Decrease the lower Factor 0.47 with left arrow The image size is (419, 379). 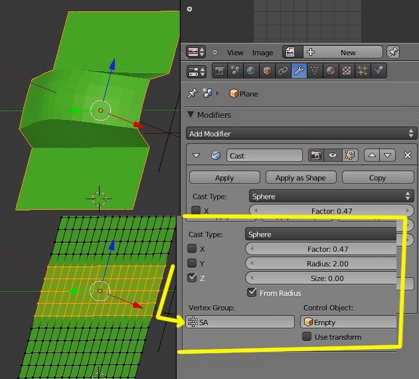(252, 249)
